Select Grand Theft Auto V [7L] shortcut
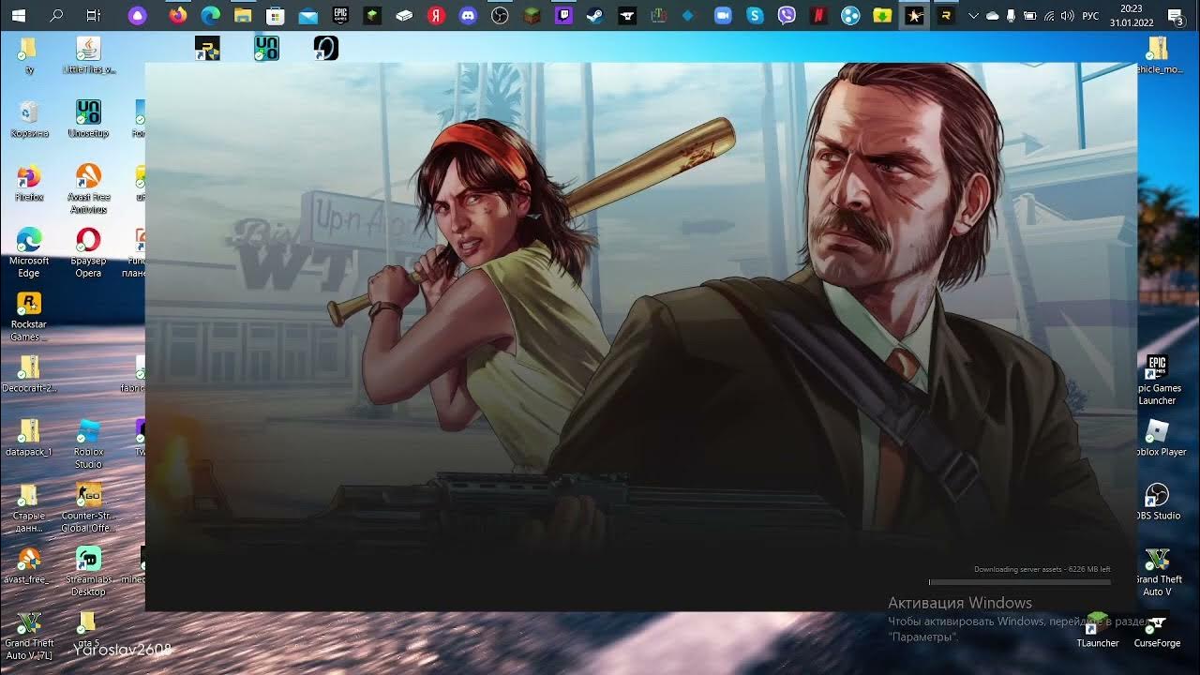This screenshot has width=1200, height=675. 29,635
